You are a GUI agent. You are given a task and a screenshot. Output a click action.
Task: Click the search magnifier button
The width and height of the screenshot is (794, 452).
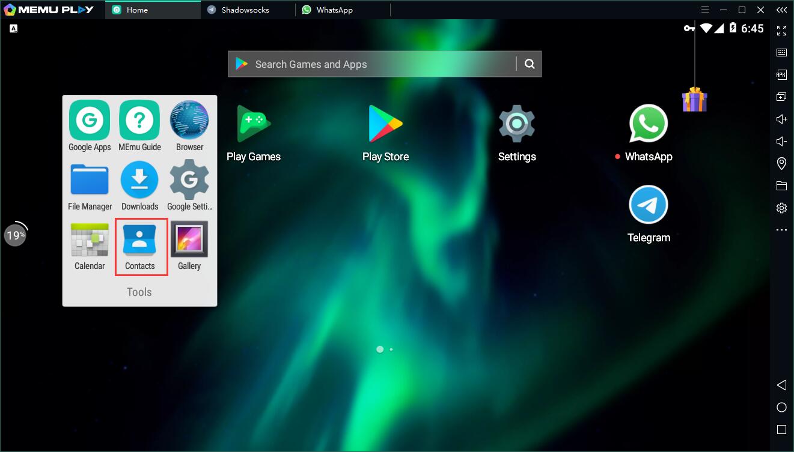(529, 64)
